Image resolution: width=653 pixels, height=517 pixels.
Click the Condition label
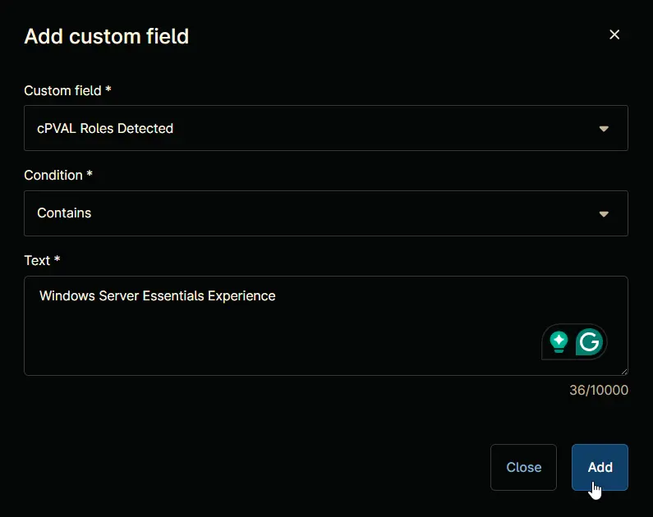tap(58, 175)
